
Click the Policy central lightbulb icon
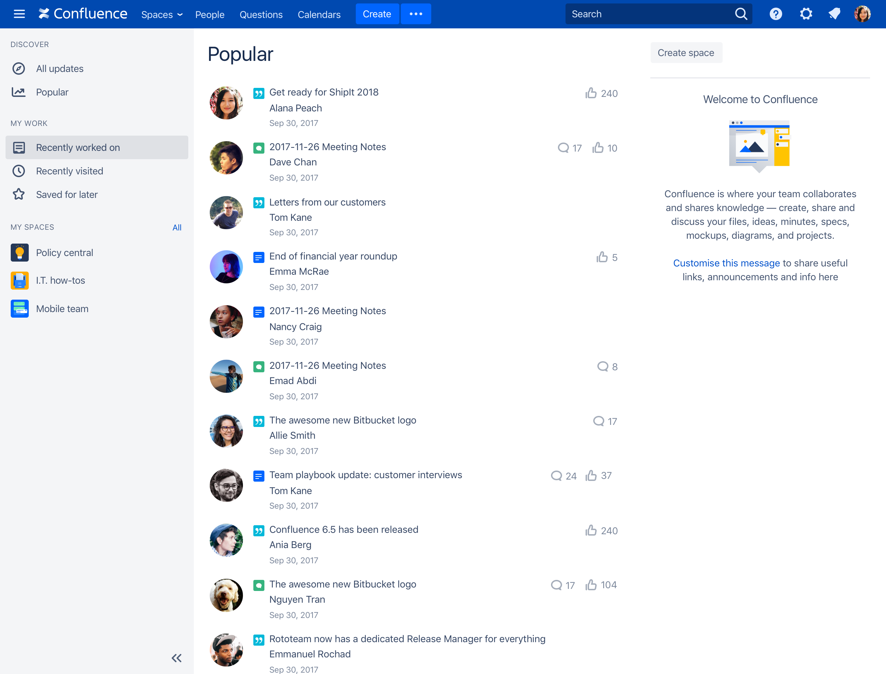click(x=20, y=252)
